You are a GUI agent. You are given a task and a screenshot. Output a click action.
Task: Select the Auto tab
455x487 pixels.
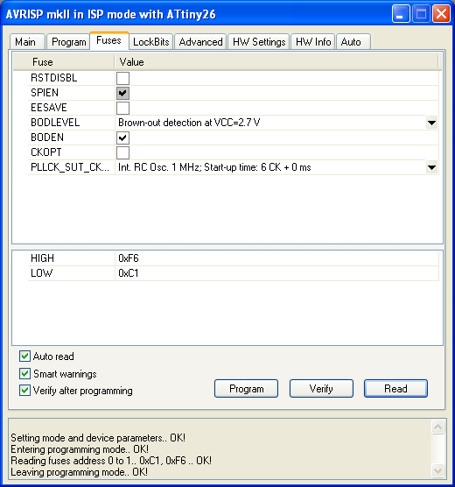pyautogui.click(x=353, y=42)
